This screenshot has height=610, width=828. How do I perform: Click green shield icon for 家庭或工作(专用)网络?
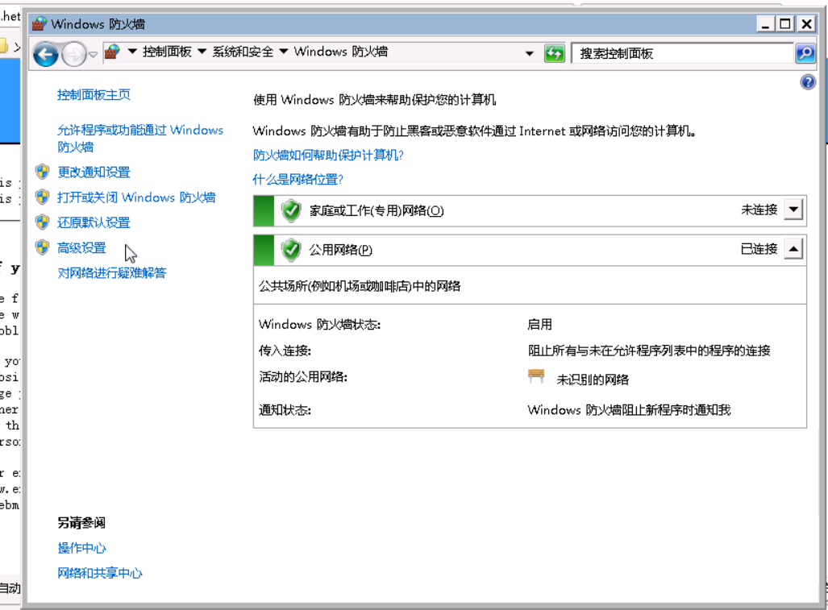click(291, 211)
